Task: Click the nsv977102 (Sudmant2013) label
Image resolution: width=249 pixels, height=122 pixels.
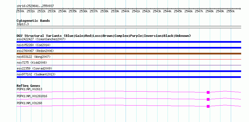Action: (36, 74)
